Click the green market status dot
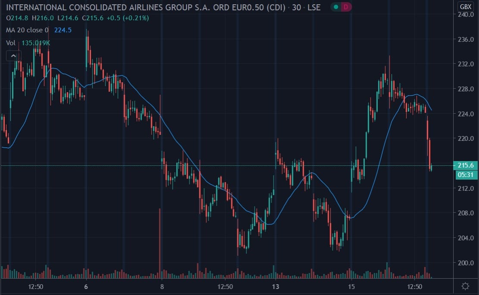Image resolution: width=479 pixels, height=295 pixels. [x=336, y=6]
